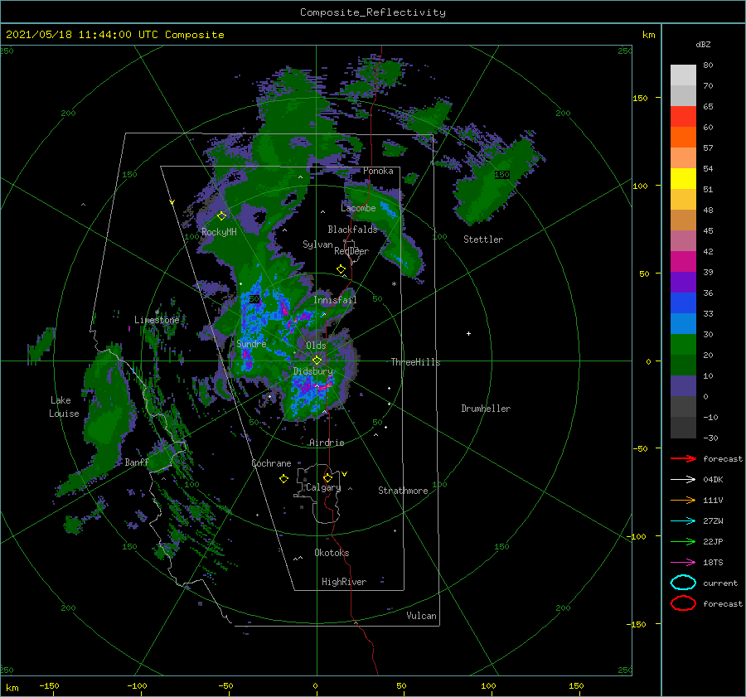Click the Banff label

137,462
